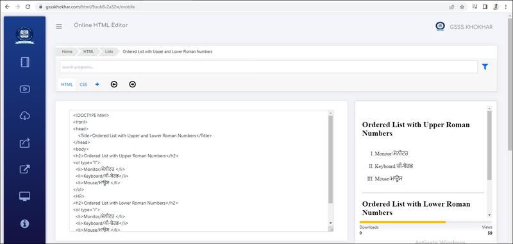Click the blue filter funnel icon
The height and width of the screenshot is (244, 513).
tap(485, 67)
